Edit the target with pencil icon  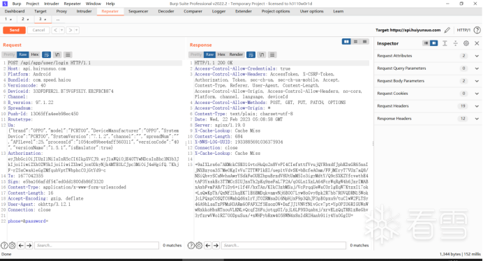447,30
